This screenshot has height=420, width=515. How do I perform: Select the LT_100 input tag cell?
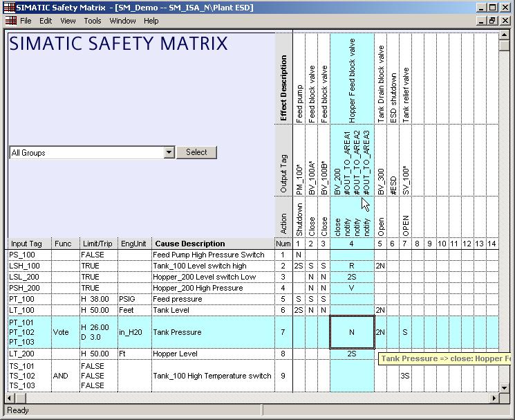[x=29, y=310]
